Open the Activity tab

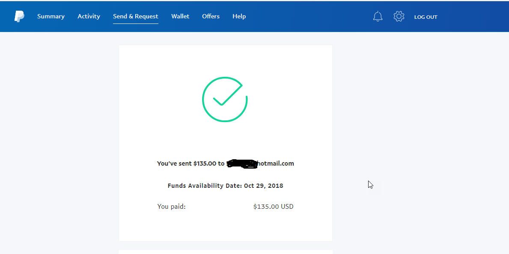[89, 16]
